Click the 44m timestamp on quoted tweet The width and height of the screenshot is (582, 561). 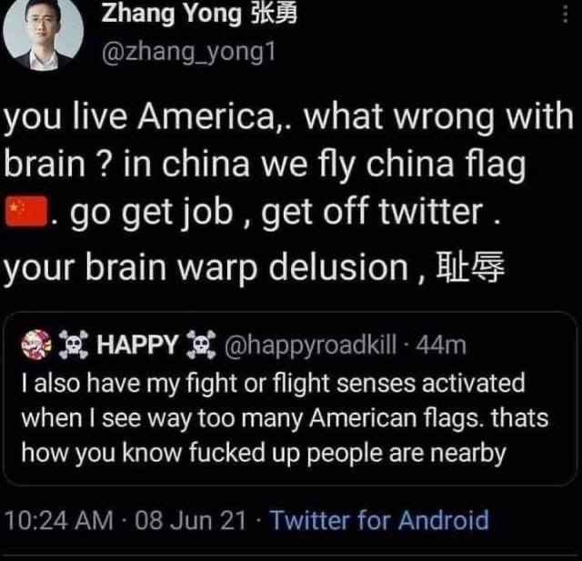(441, 346)
